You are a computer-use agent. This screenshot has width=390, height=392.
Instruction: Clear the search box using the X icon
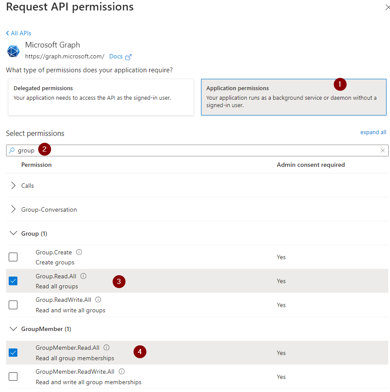(x=383, y=150)
